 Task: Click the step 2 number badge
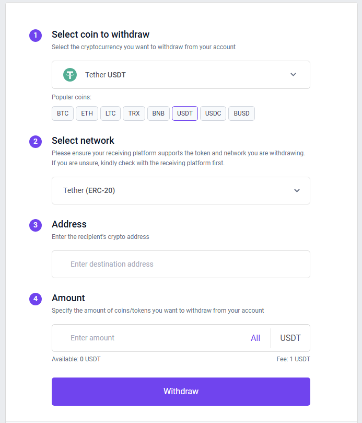pos(36,141)
